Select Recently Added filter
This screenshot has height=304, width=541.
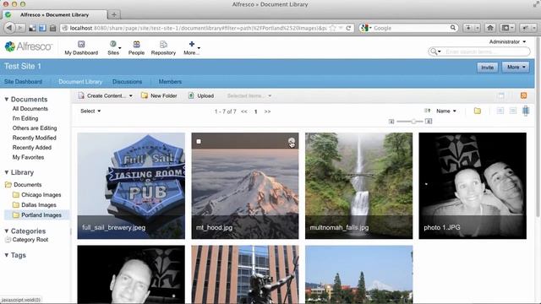pyautogui.click(x=32, y=147)
